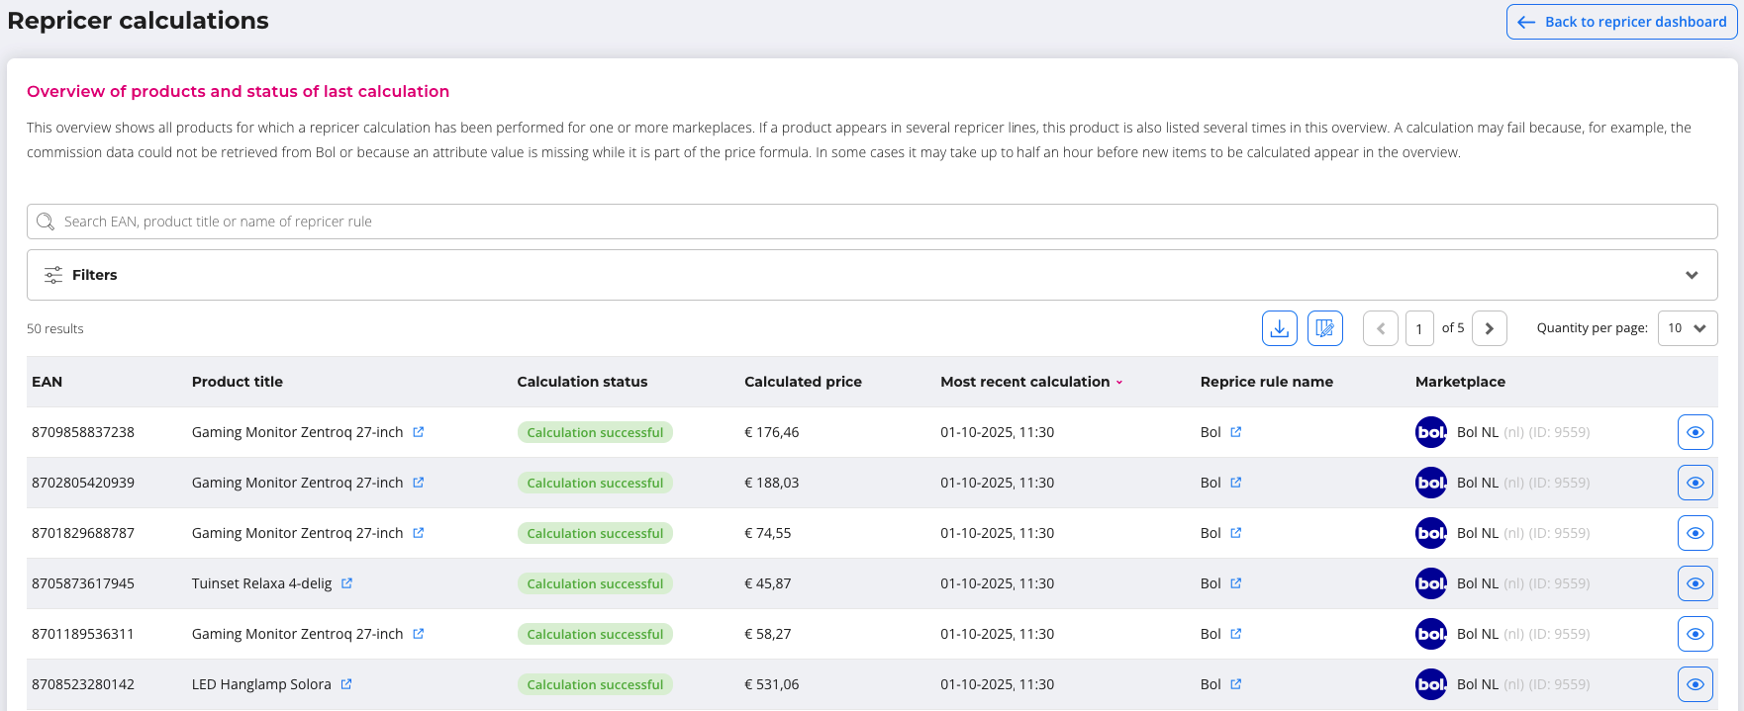1744x711 pixels.
Task: Open external link for Tuinset Relaxa 4-delig
Action: [x=346, y=583]
